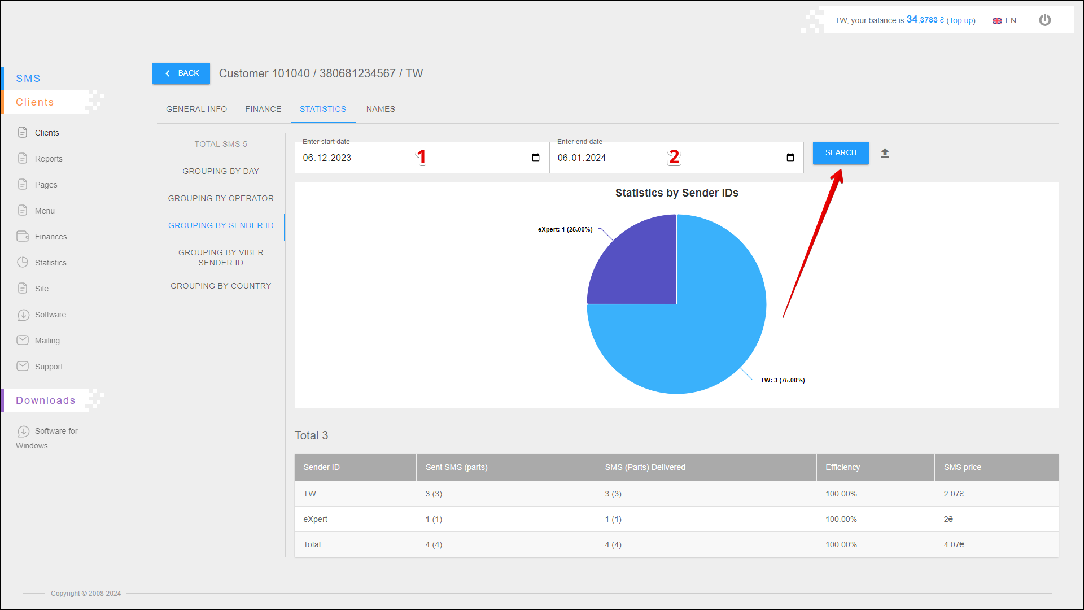The image size is (1084, 610).
Task: Click the Support envelope icon
Action: pyautogui.click(x=23, y=367)
